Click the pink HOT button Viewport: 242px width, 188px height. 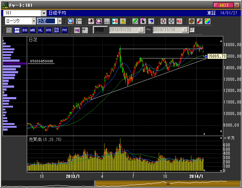pos(224,5)
